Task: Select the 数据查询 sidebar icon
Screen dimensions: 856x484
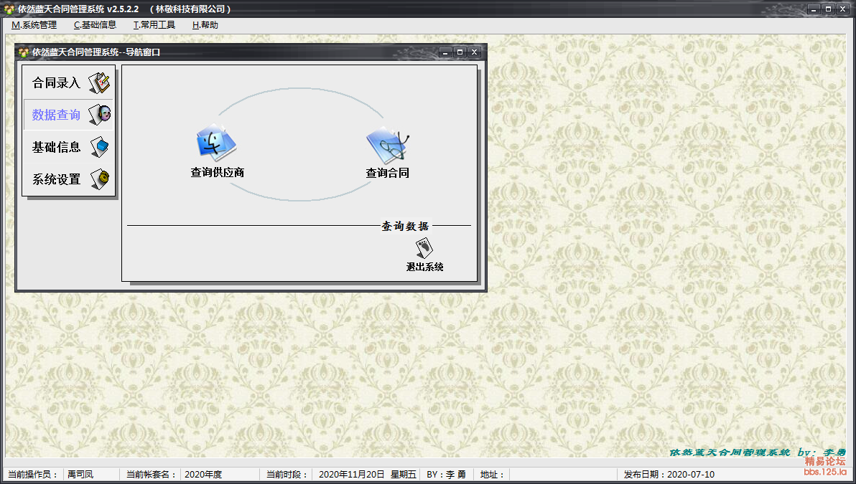Action: tap(99, 115)
